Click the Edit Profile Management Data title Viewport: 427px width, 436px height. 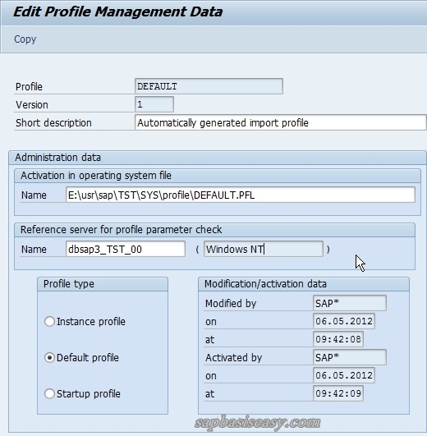coord(118,12)
